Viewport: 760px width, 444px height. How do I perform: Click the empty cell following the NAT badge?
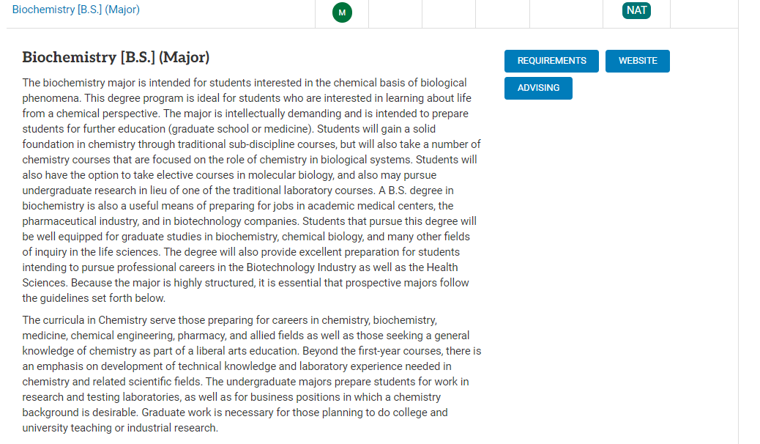[704, 14]
